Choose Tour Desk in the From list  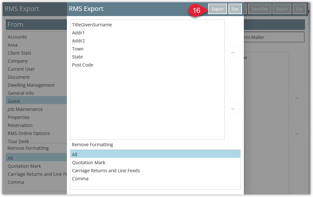37,140
